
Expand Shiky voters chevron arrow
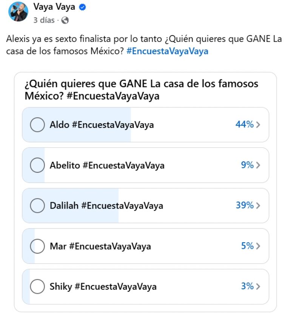pyautogui.click(x=258, y=287)
